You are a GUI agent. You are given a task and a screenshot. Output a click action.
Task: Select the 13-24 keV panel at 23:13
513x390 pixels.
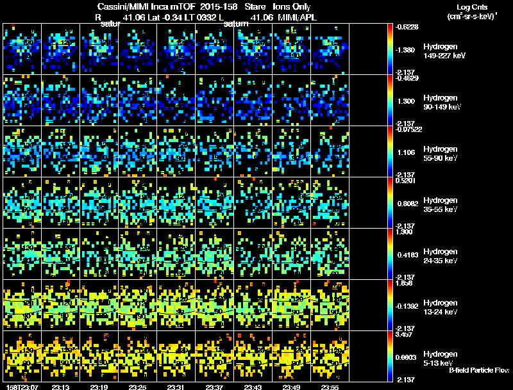(60, 305)
